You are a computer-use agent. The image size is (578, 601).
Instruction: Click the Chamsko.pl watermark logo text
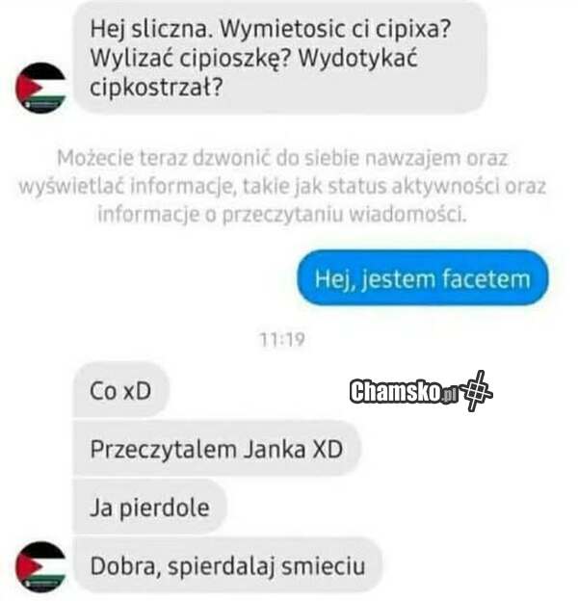pos(404,391)
